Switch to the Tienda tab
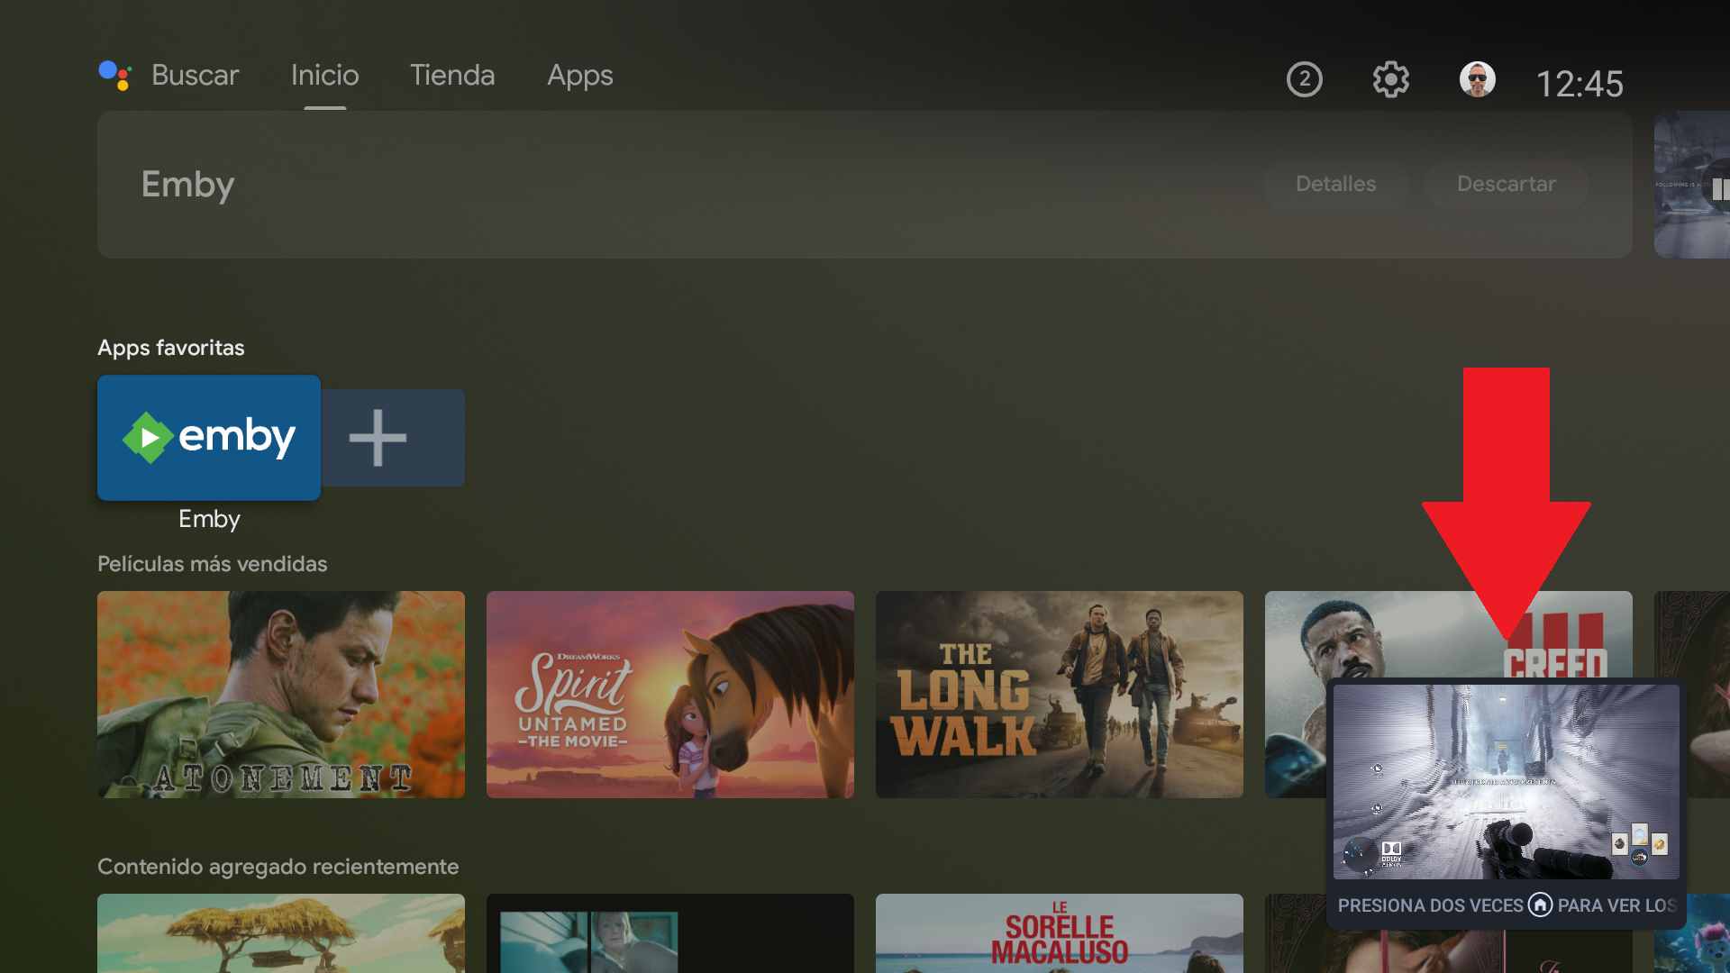This screenshot has height=973, width=1730. click(x=452, y=76)
